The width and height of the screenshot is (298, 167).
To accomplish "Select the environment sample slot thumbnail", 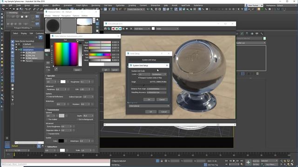I will coord(84,26).
